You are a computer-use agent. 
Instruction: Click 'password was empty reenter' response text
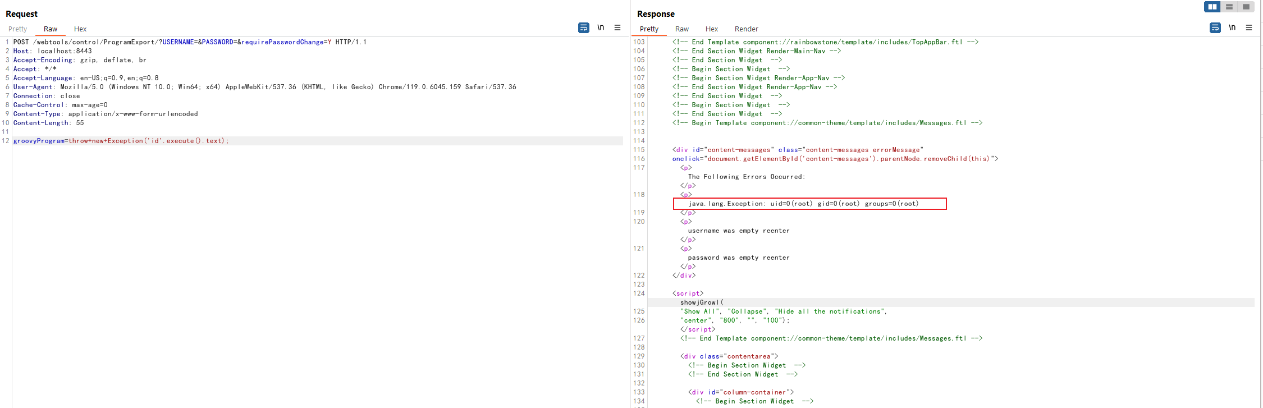click(x=739, y=258)
